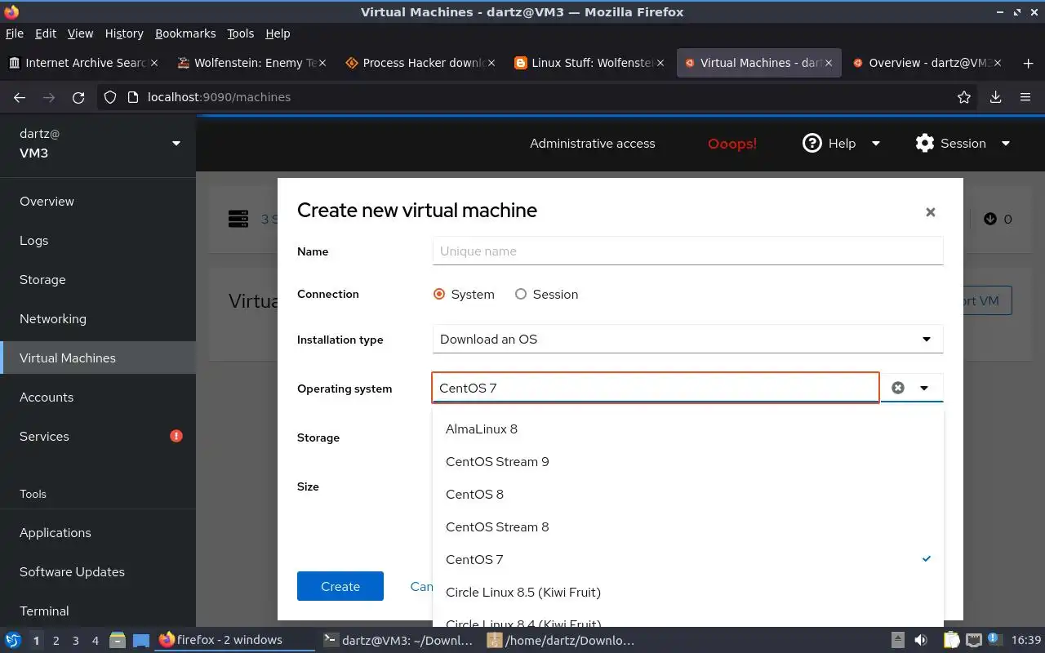The width and height of the screenshot is (1045, 653).
Task: Choose Circle Linux 8.5 (Kiwi Fruit)
Action: coord(687,593)
